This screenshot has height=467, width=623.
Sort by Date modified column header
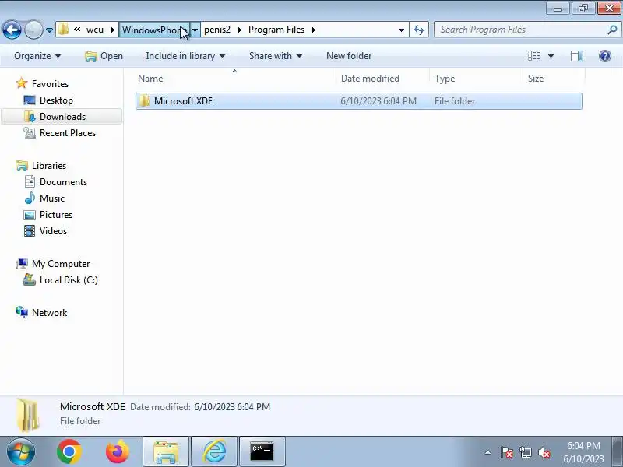[382, 79]
